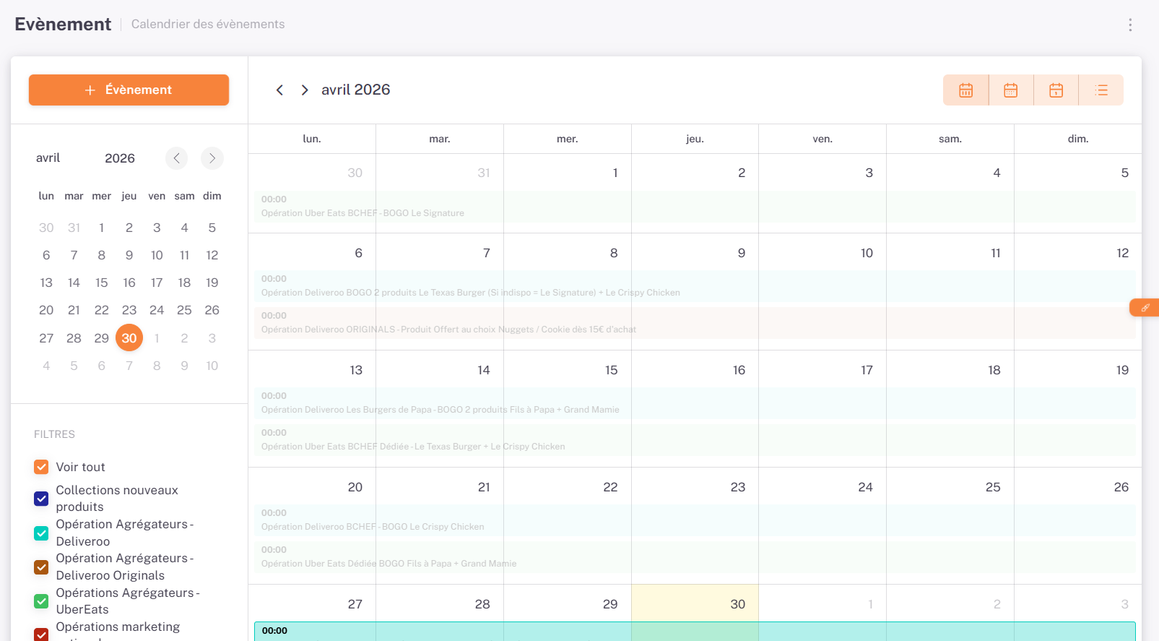
Task: Pick day 26 in the mini calendar
Action: pos(212,310)
